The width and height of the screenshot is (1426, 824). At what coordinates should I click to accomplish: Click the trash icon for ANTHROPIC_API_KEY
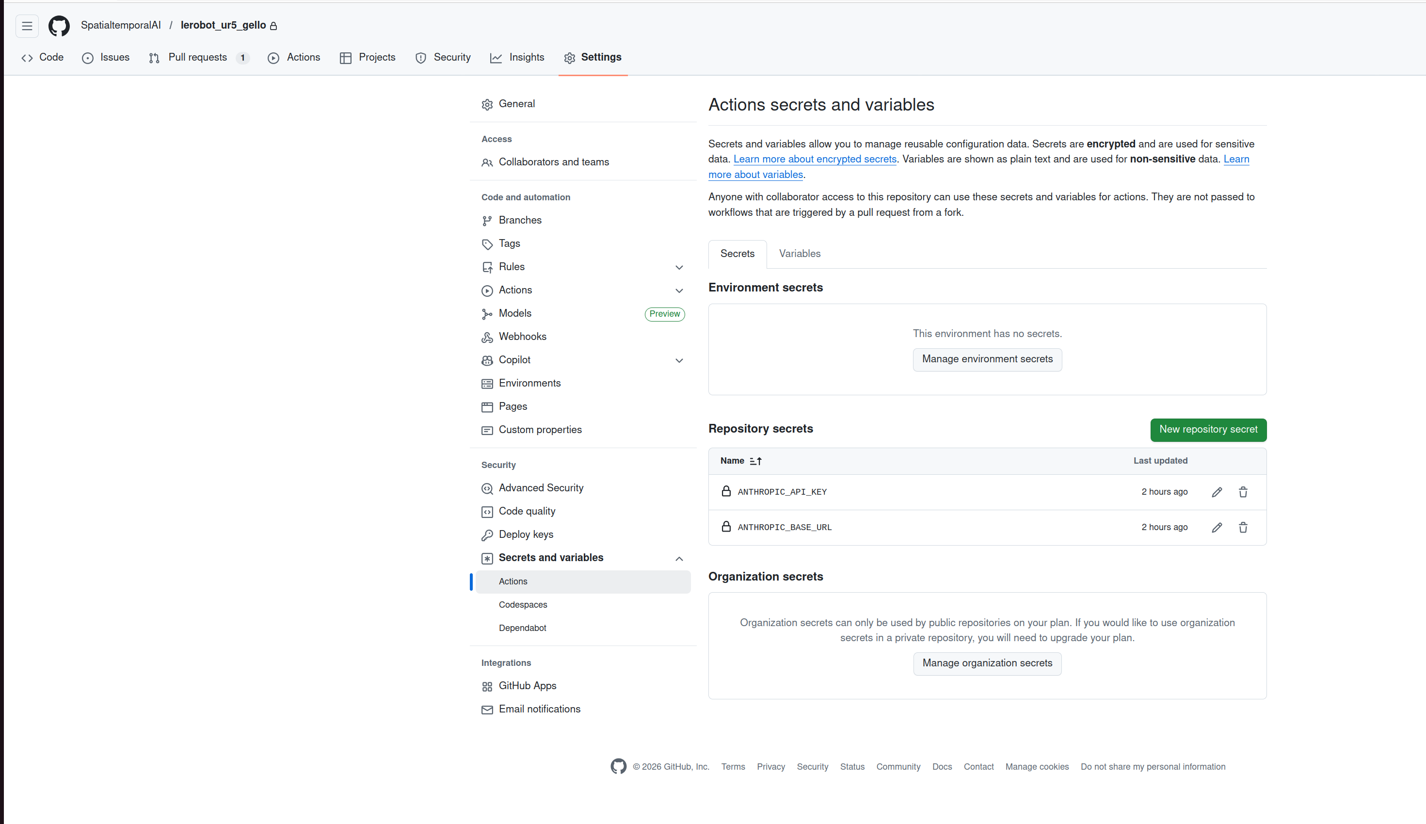[x=1243, y=492]
